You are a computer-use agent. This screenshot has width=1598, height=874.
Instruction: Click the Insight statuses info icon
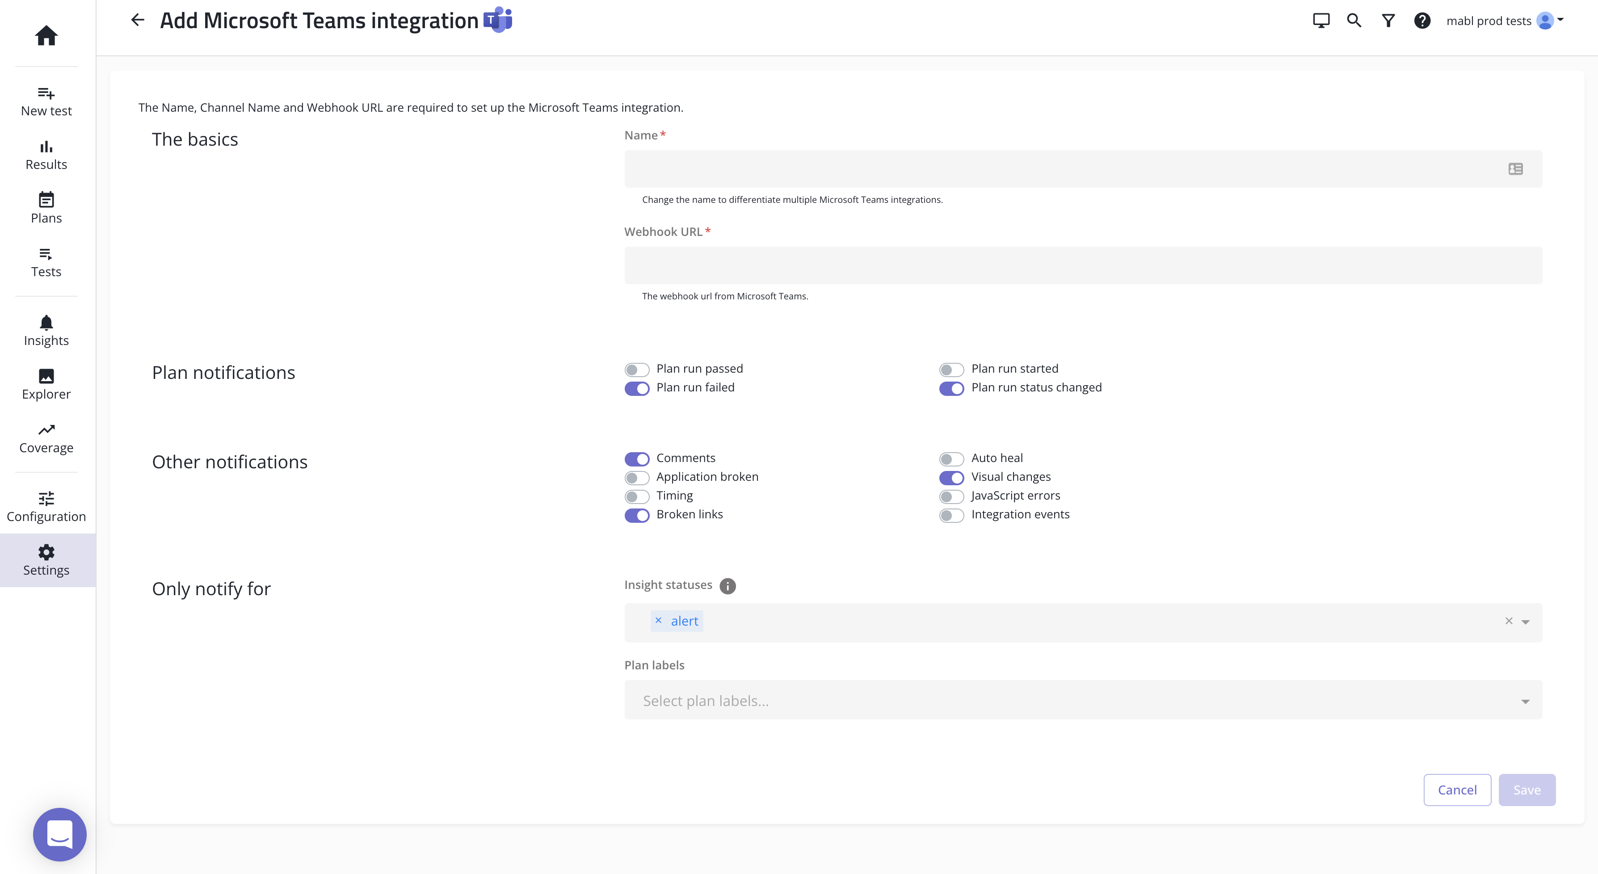coord(727,585)
